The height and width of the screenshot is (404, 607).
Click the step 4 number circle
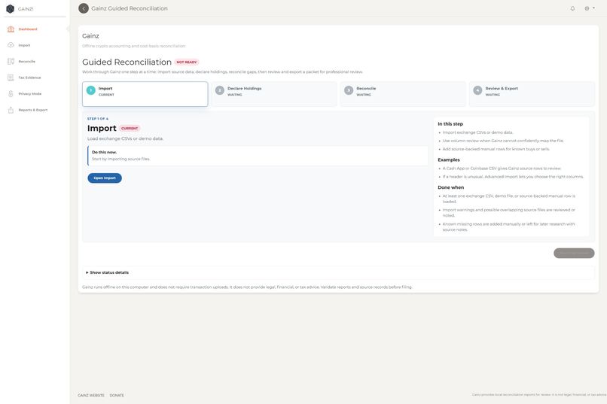477,90
